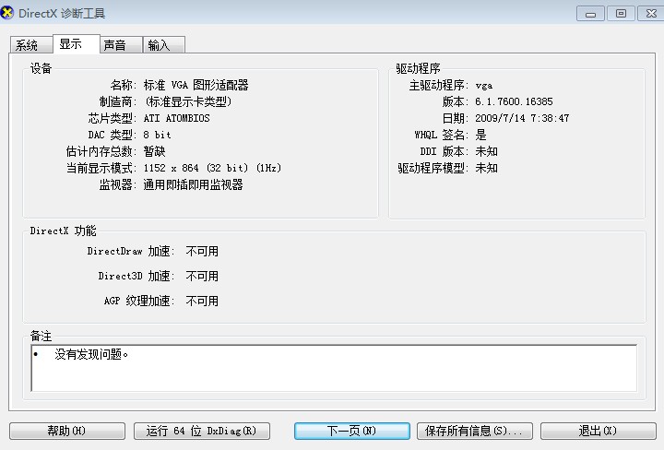The width and height of the screenshot is (664, 450).
Task: Maximize the DirectX diagnostic window
Action: point(622,14)
